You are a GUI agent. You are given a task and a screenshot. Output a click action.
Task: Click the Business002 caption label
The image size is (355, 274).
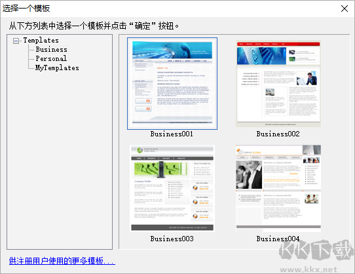click(278, 134)
